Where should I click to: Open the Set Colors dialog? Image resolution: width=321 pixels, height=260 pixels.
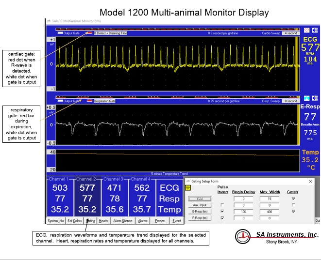(74, 221)
